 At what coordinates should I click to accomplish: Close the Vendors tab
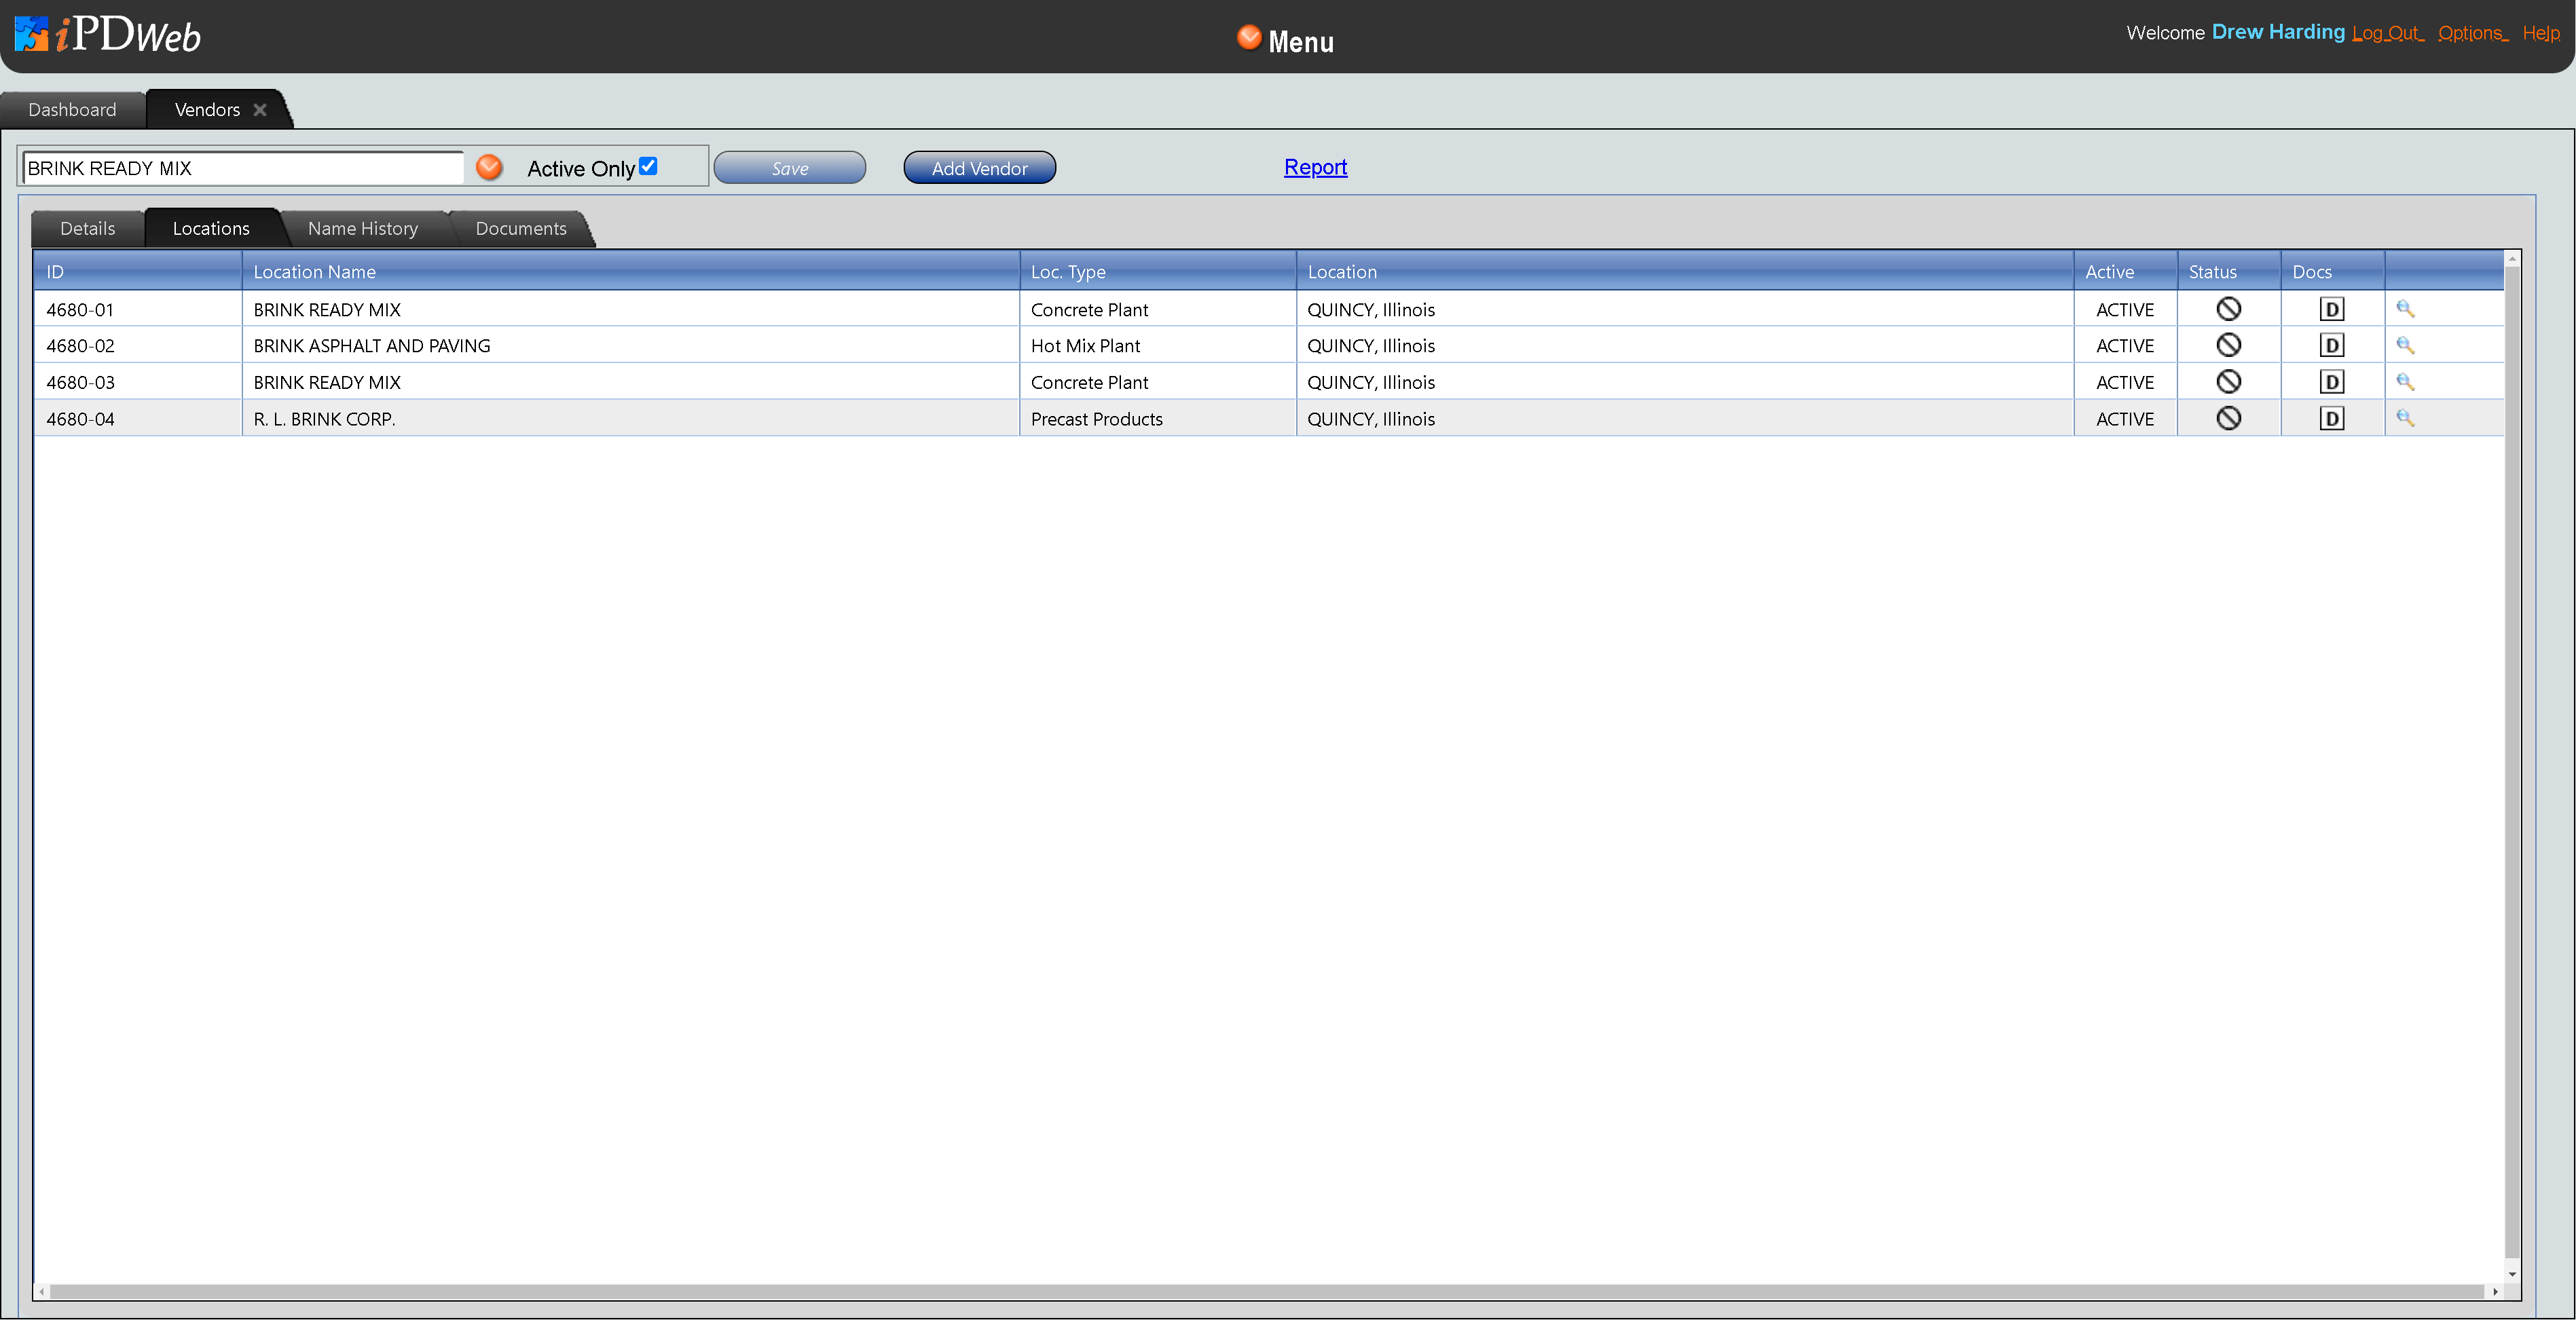coord(260,110)
